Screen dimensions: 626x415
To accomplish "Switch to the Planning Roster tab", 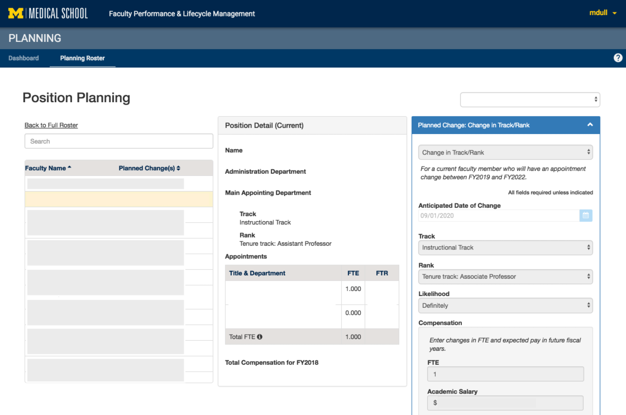I will [83, 58].
